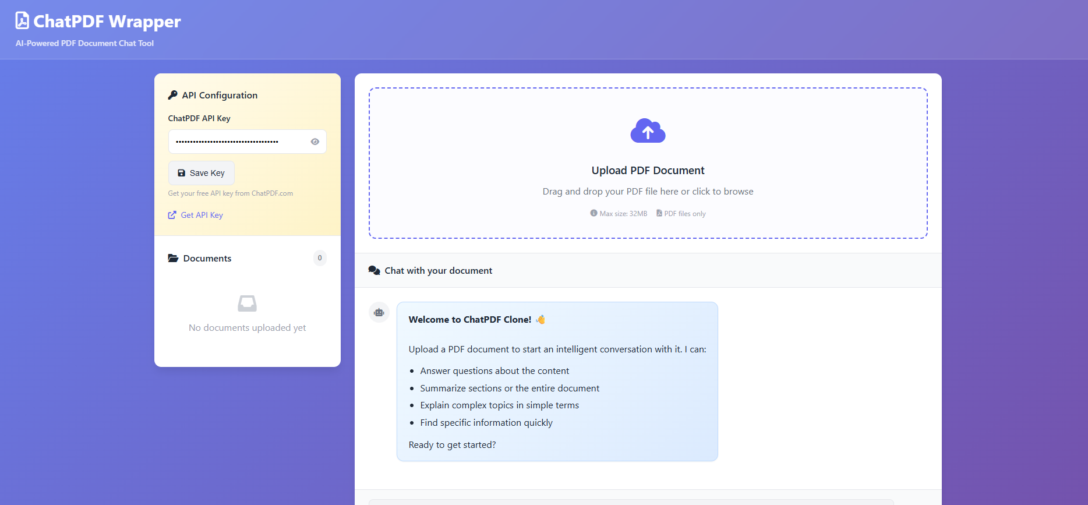Click the Summarize sections or the entire document bullet

510,389
